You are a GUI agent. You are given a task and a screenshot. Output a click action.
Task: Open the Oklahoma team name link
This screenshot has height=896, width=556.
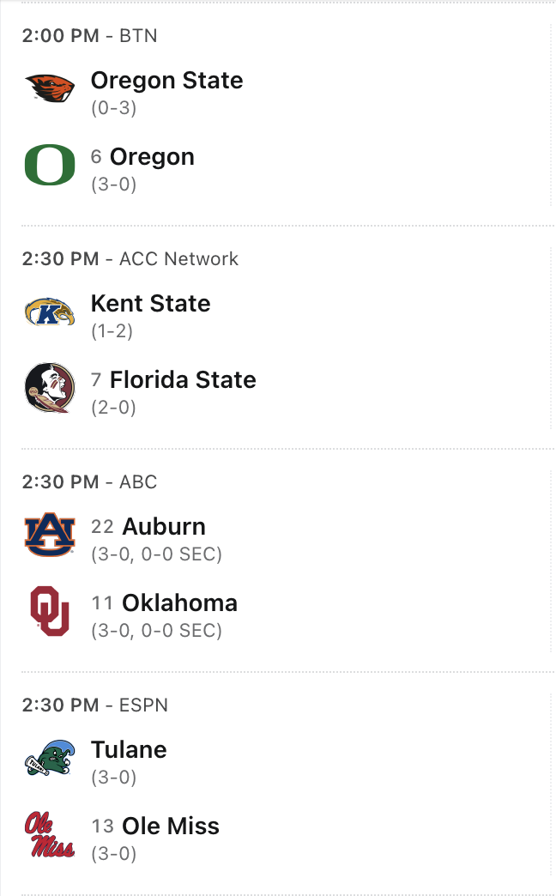(179, 603)
